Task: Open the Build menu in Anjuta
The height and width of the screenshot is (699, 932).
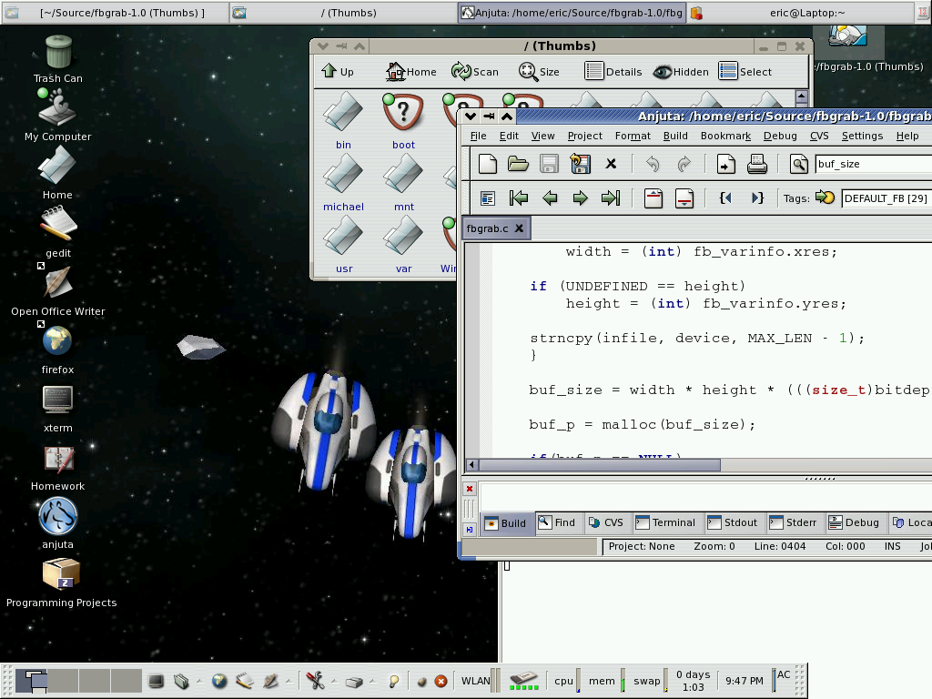Action: tap(675, 136)
